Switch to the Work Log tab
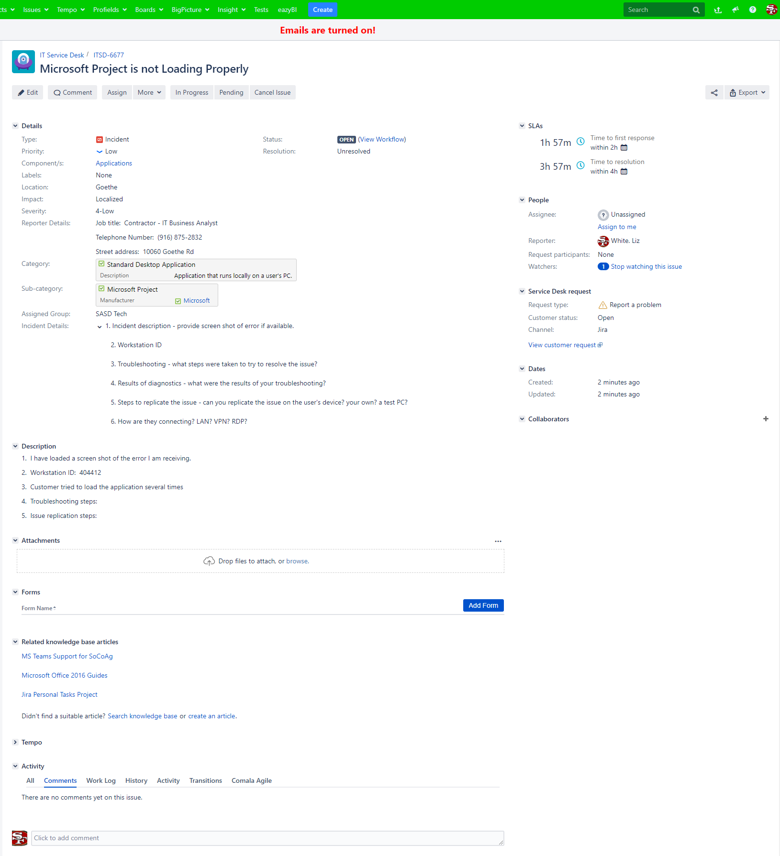The height and width of the screenshot is (856, 780). pos(101,781)
